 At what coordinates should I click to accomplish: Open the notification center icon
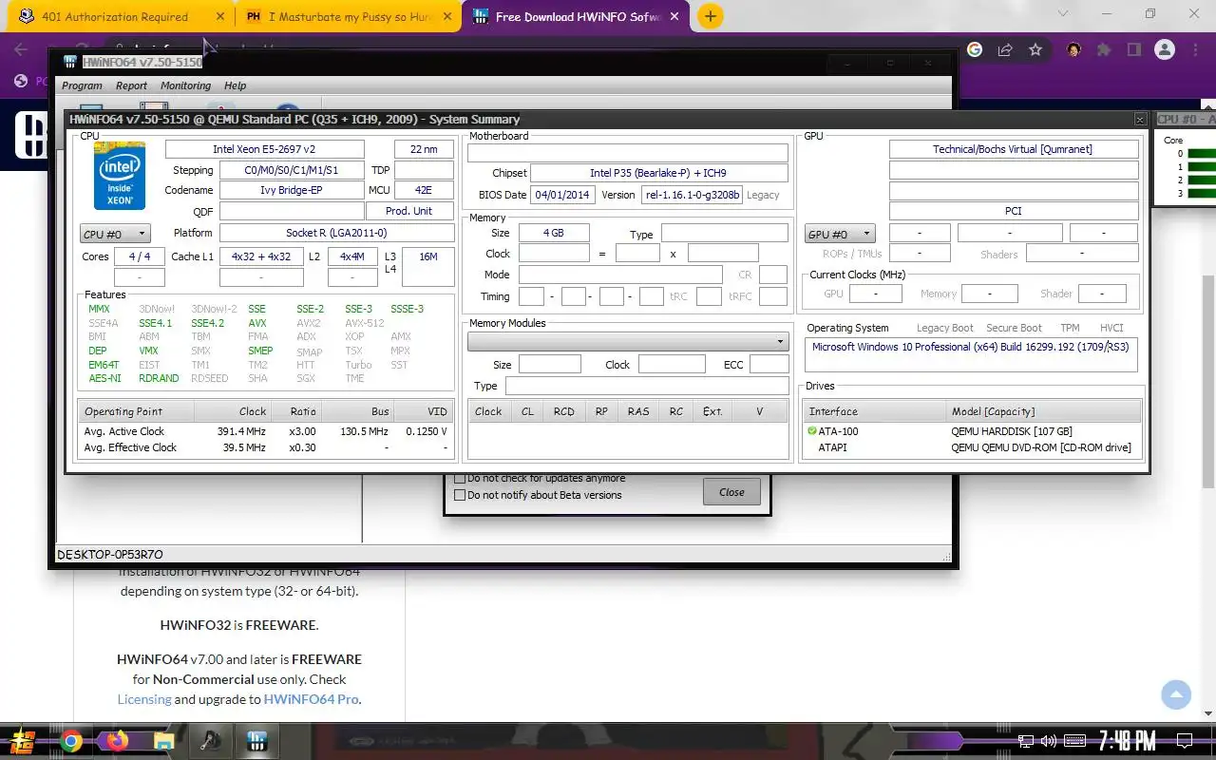(x=1184, y=741)
